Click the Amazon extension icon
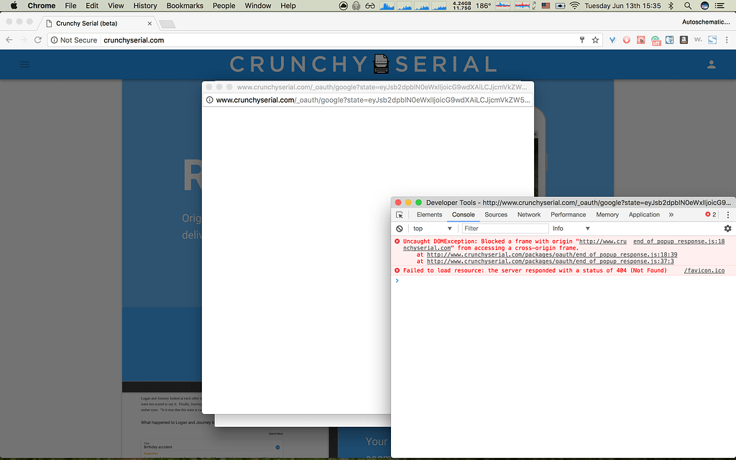 click(x=684, y=40)
